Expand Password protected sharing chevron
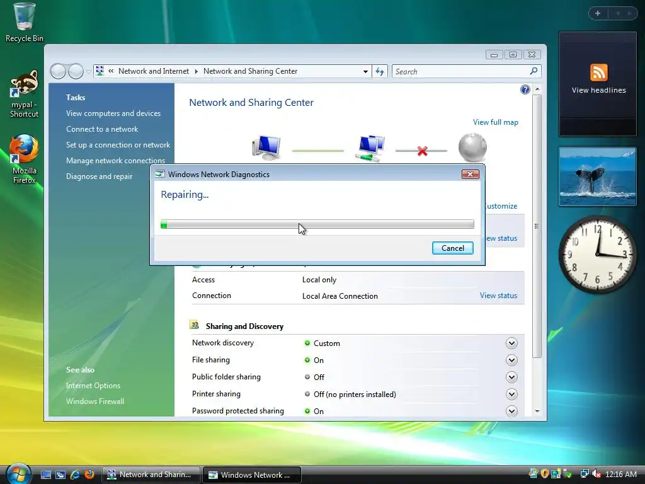 pyautogui.click(x=511, y=411)
